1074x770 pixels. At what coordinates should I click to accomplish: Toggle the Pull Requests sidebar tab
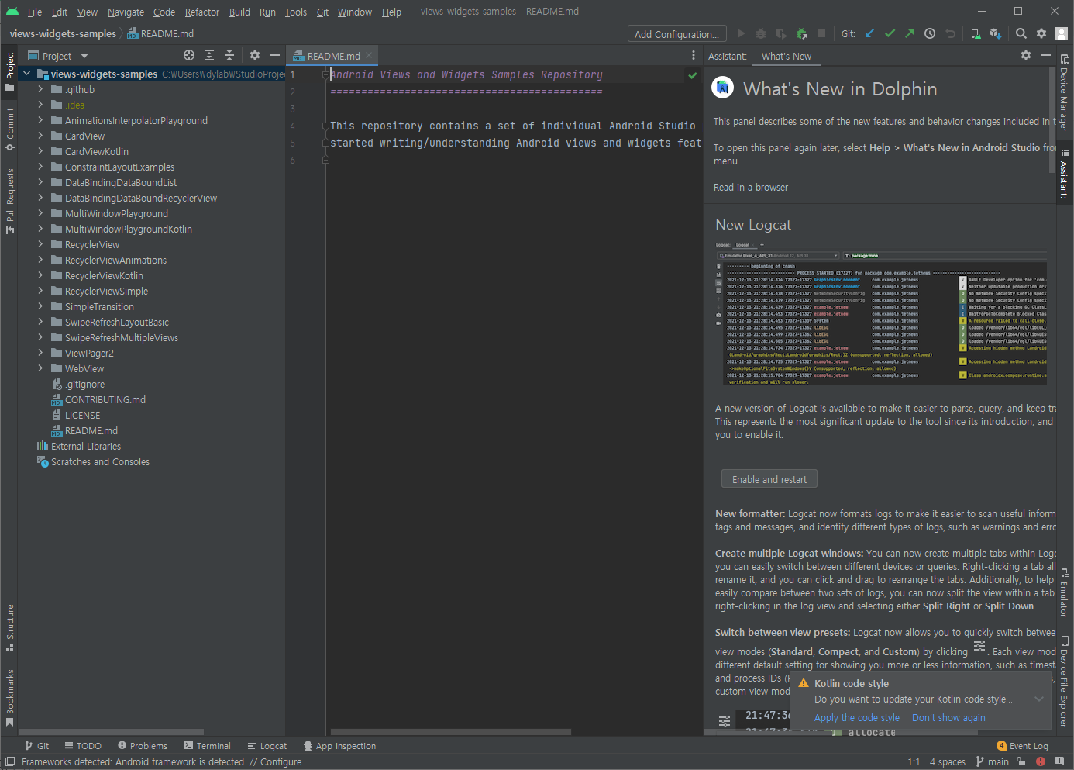point(10,201)
